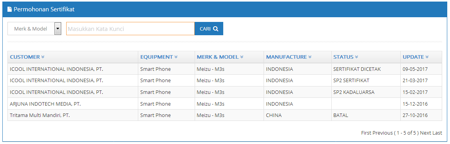Screen dimensions: 450x144
Task: Click the dropdown arrow of filter selector
Action: click(58, 29)
